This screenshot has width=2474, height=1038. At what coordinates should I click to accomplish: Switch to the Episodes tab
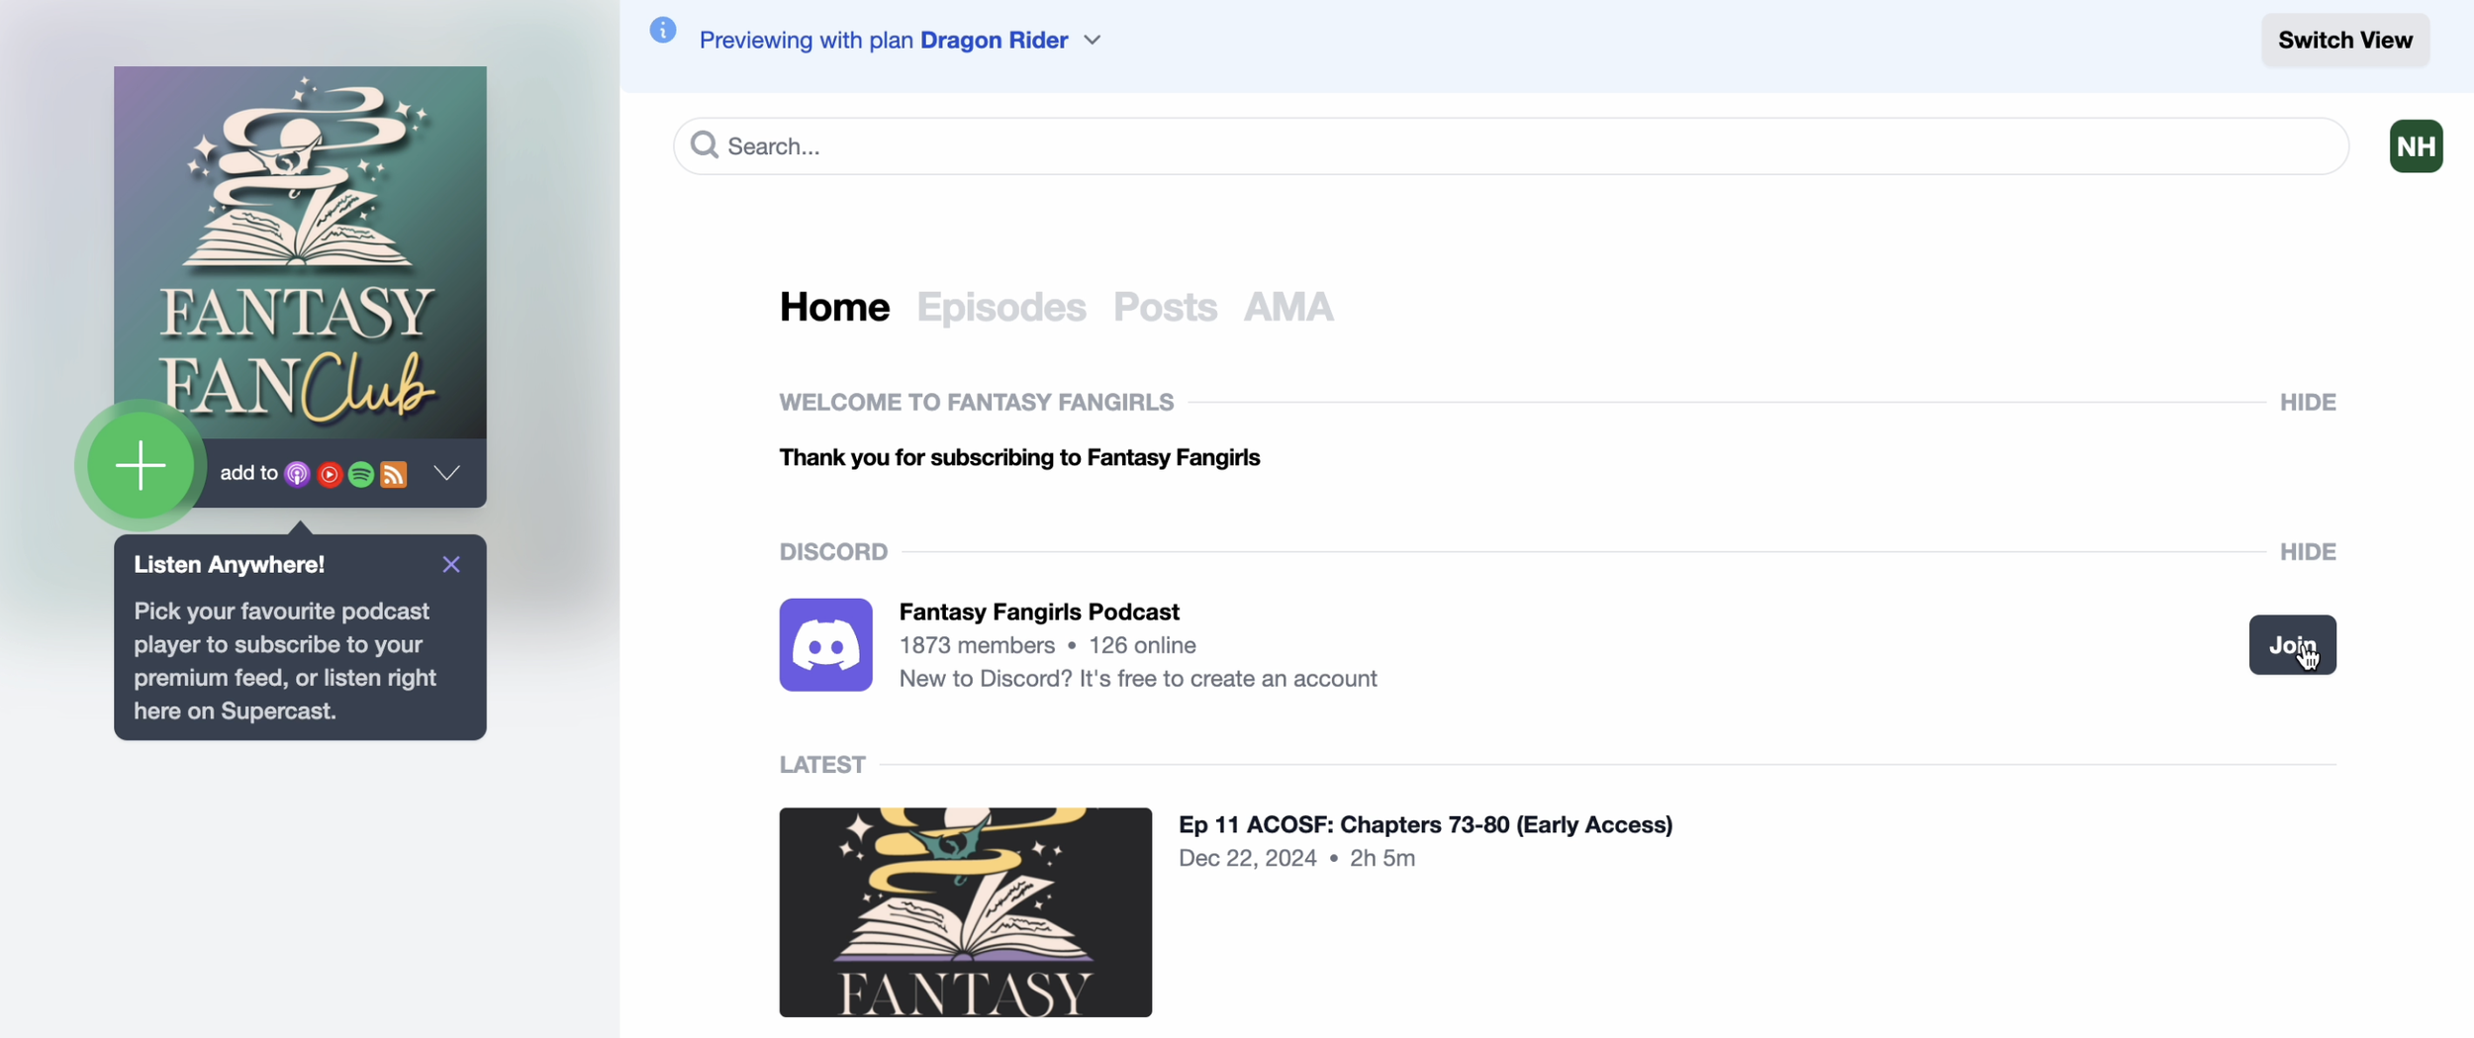pos(1001,307)
